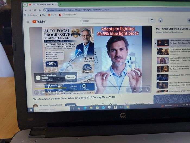Screen dimensions: 190x143
Task: Open the Windows Start menu
Action: click(31, 110)
